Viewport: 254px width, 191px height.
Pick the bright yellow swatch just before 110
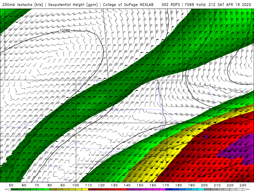point(85,189)
